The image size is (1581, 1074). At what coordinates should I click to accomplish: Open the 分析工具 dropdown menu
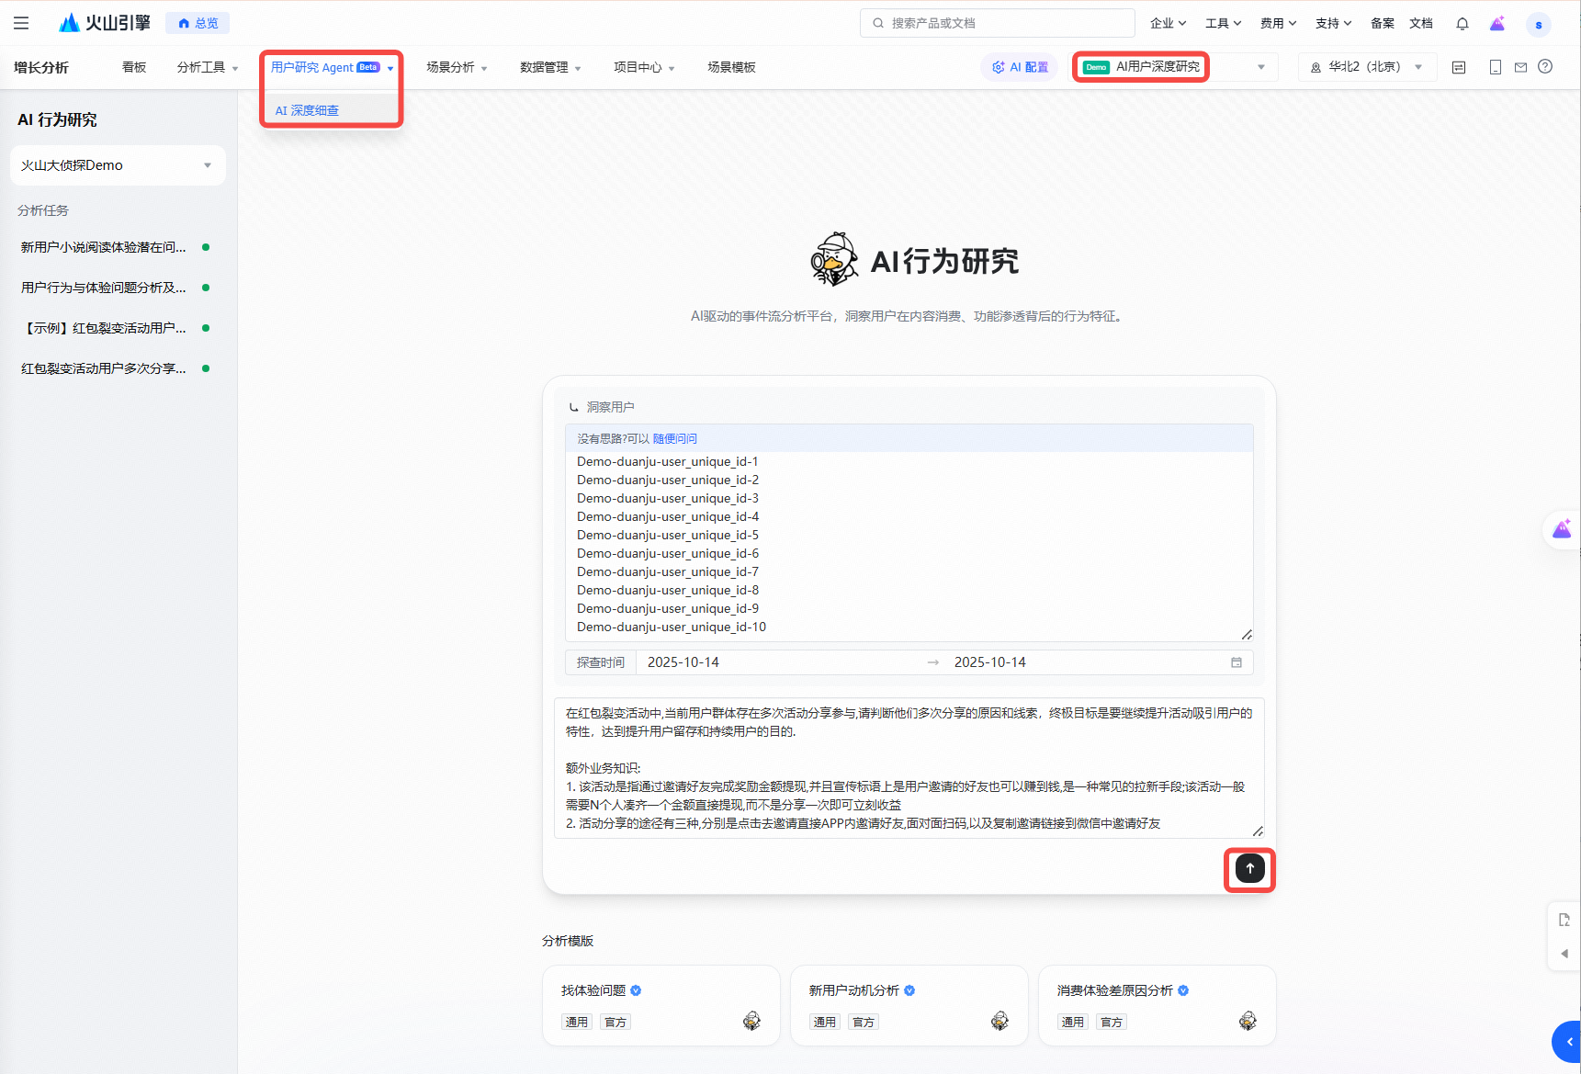[x=208, y=67]
